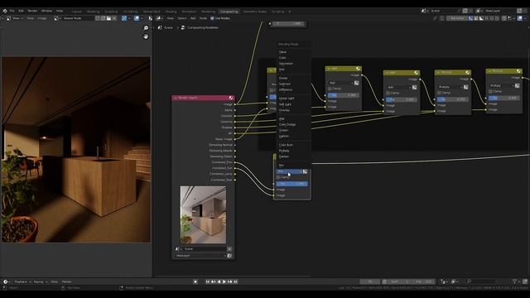Toggle the auto-keying record button in timeline

(195, 281)
